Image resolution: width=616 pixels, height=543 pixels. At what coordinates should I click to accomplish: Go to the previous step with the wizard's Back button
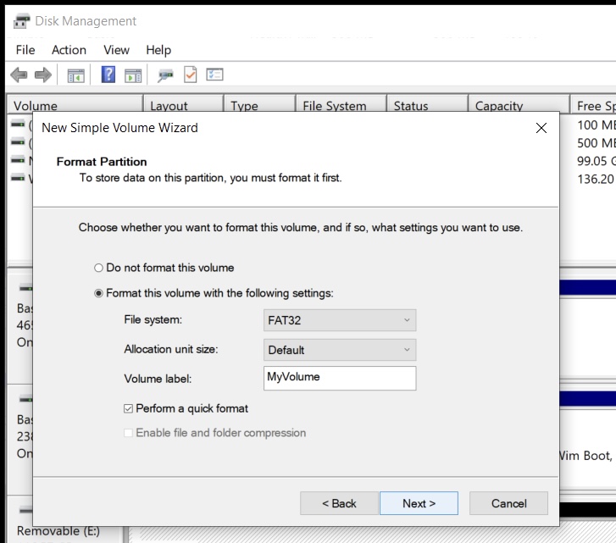point(339,503)
